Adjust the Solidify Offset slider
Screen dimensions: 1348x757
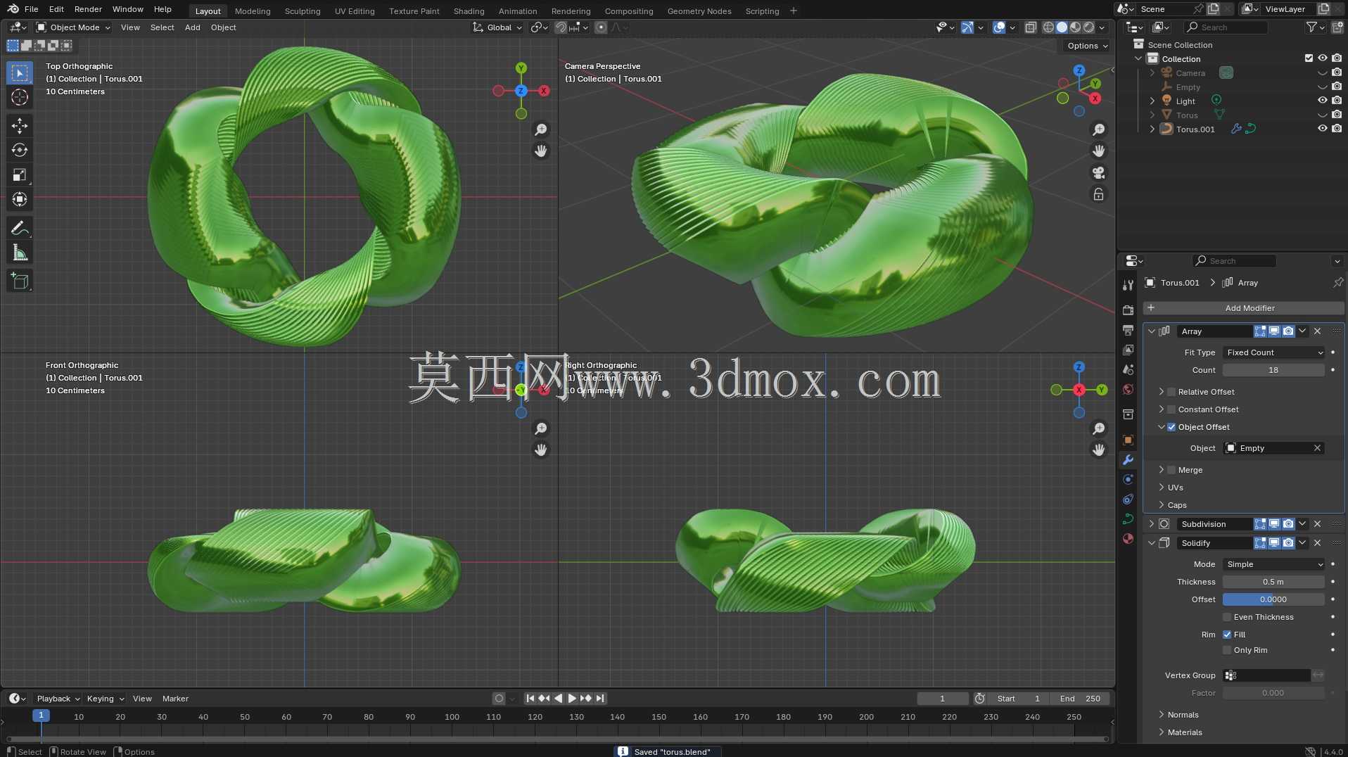click(1273, 599)
